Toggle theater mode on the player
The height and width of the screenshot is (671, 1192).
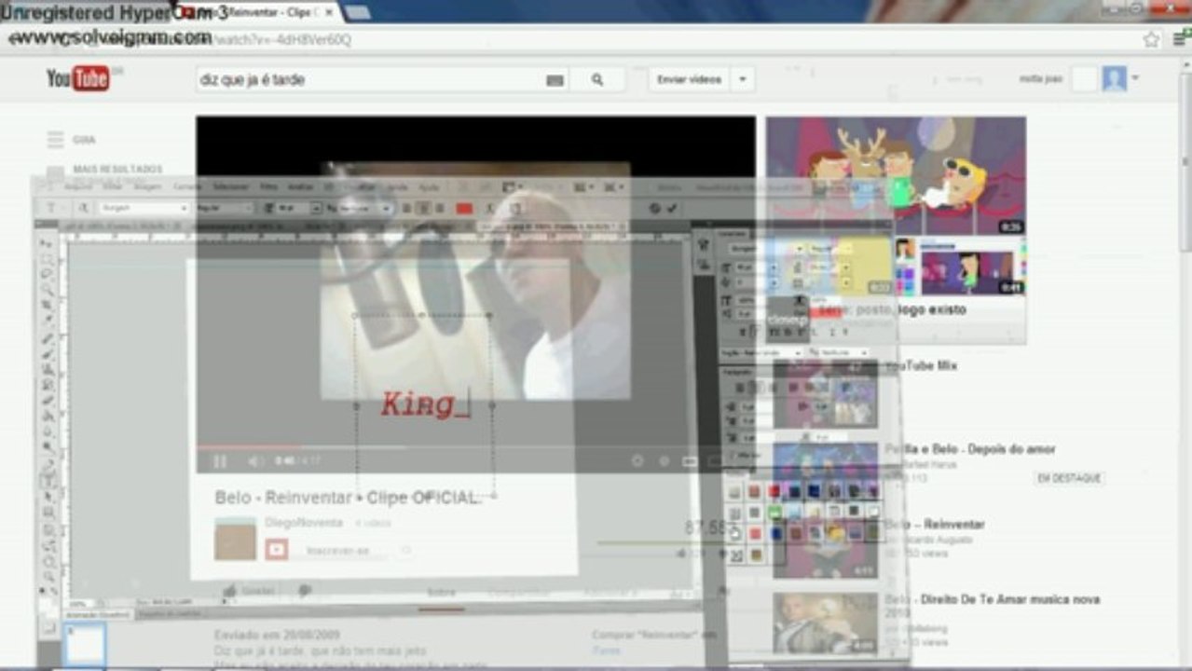(x=690, y=460)
